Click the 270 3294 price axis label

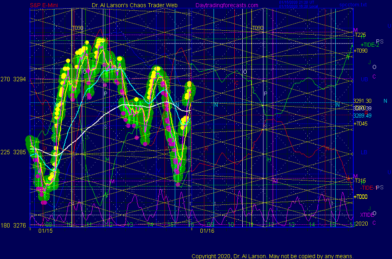pos(13,79)
